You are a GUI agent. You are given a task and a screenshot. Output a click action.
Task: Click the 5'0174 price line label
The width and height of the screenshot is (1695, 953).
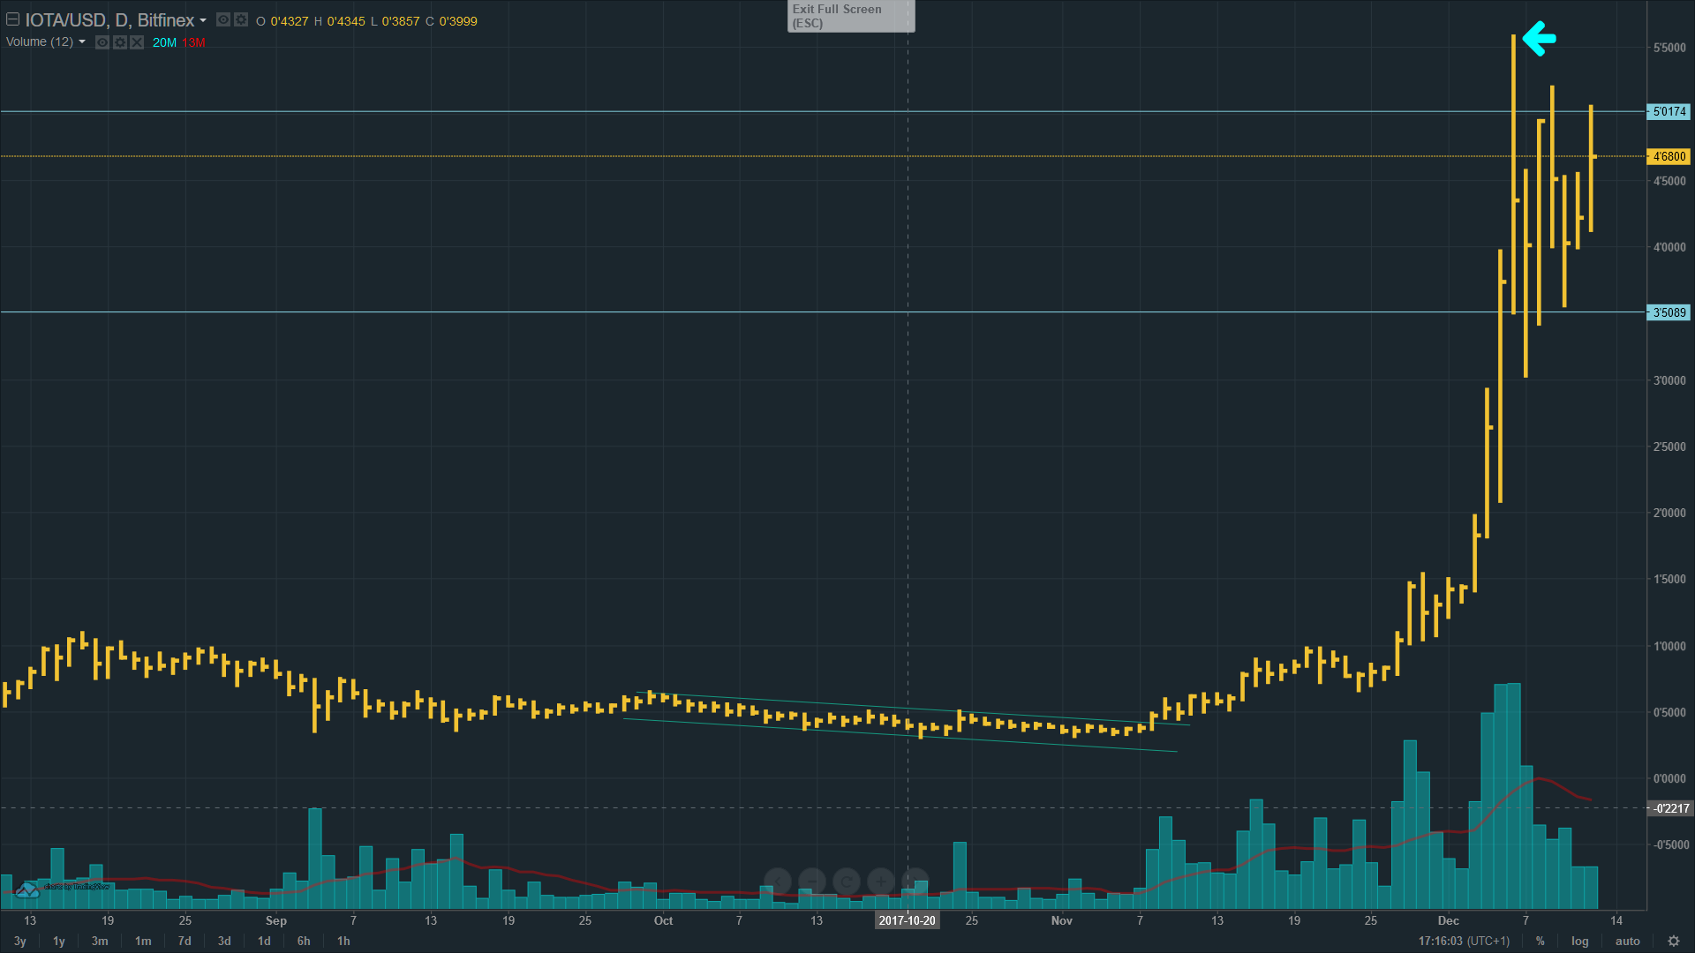coord(1669,111)
